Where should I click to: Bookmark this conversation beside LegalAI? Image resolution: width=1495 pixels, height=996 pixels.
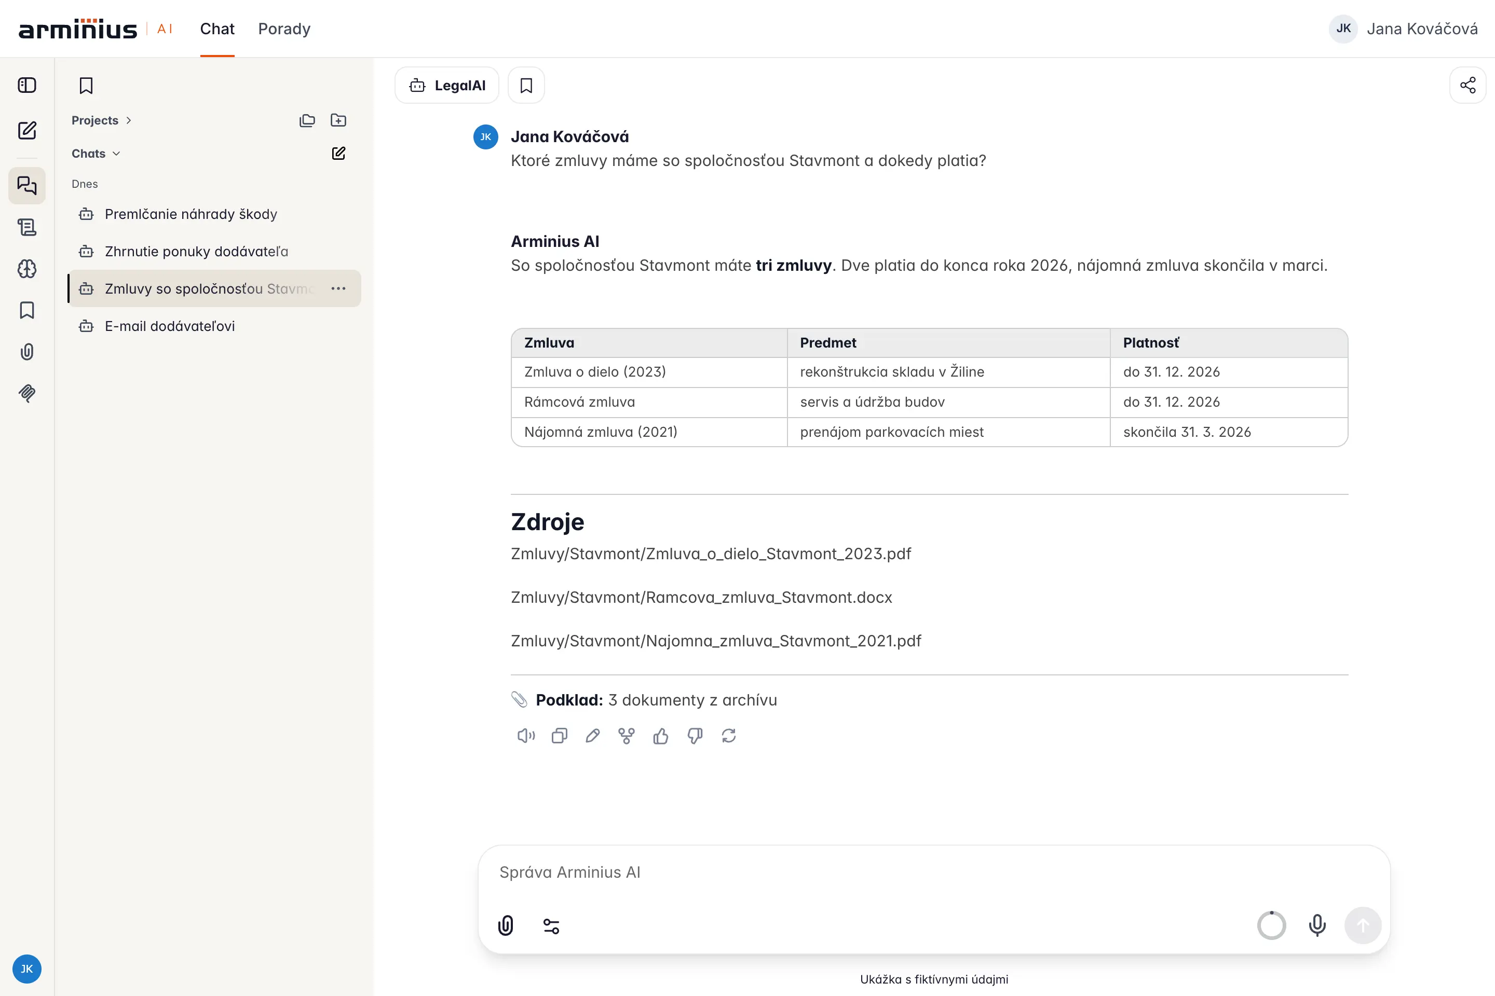pyautogui.click(x=526, y=85)
